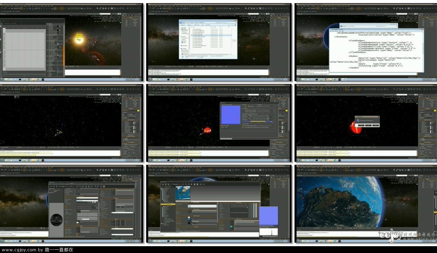The width and height of the screenshot is (437, 253).
Task: Open Start menu in the XML Notepad frame
Action: (298, 79)
